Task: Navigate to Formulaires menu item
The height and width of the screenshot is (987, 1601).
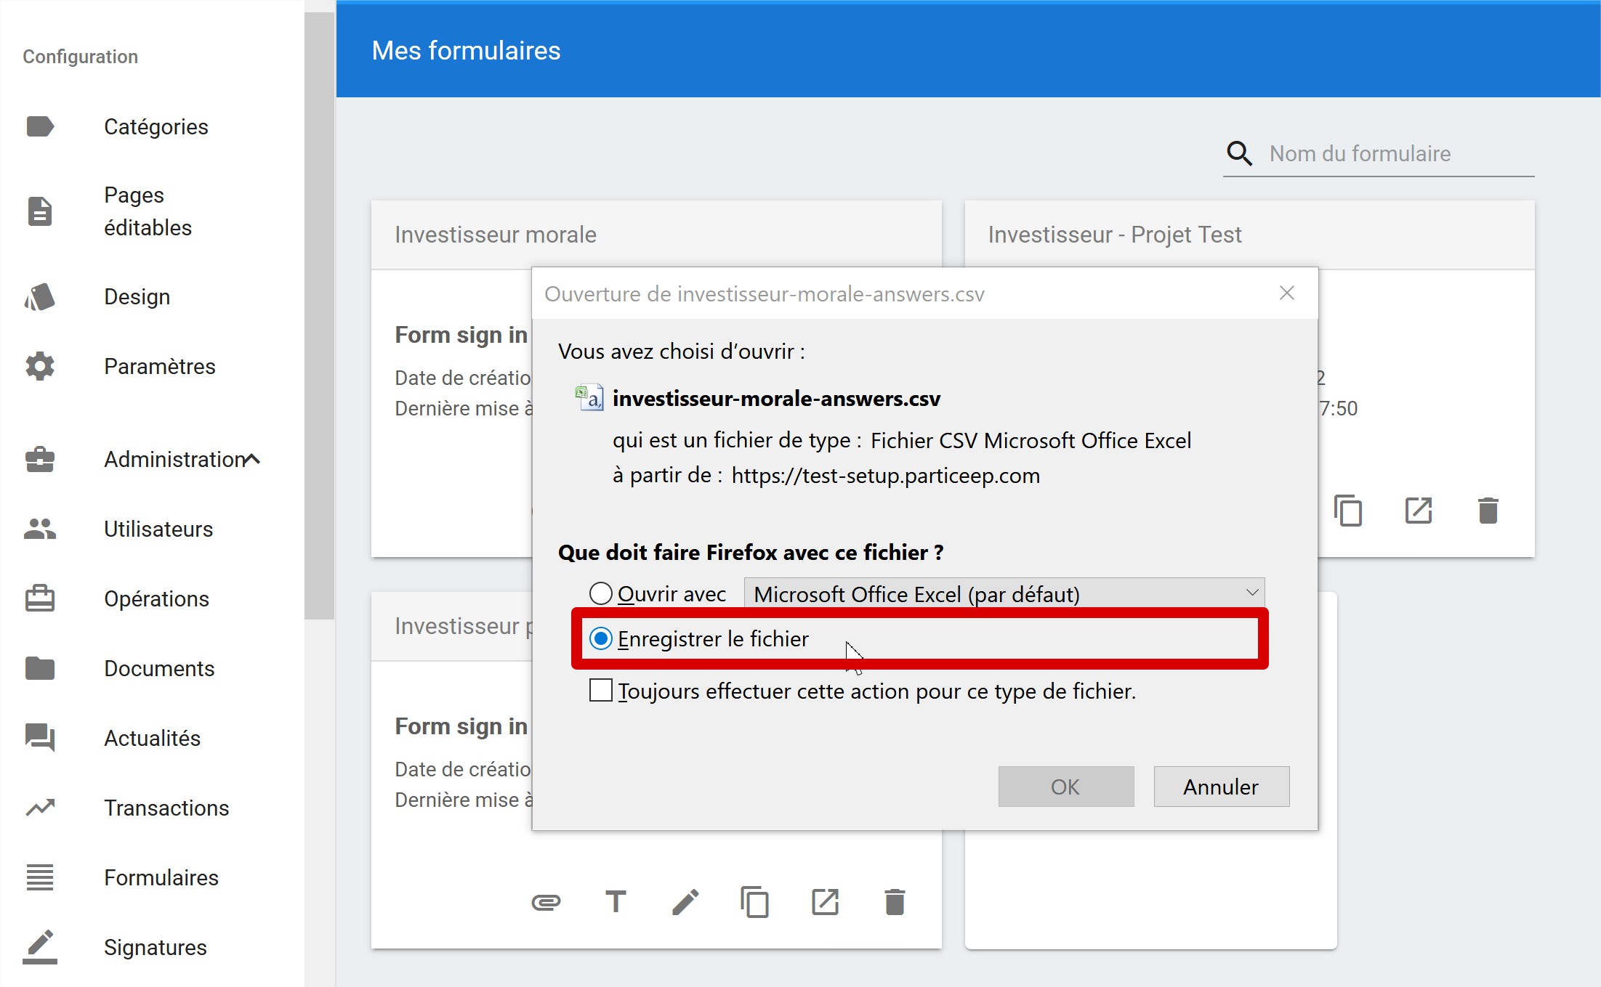Action: click(161, 877)
